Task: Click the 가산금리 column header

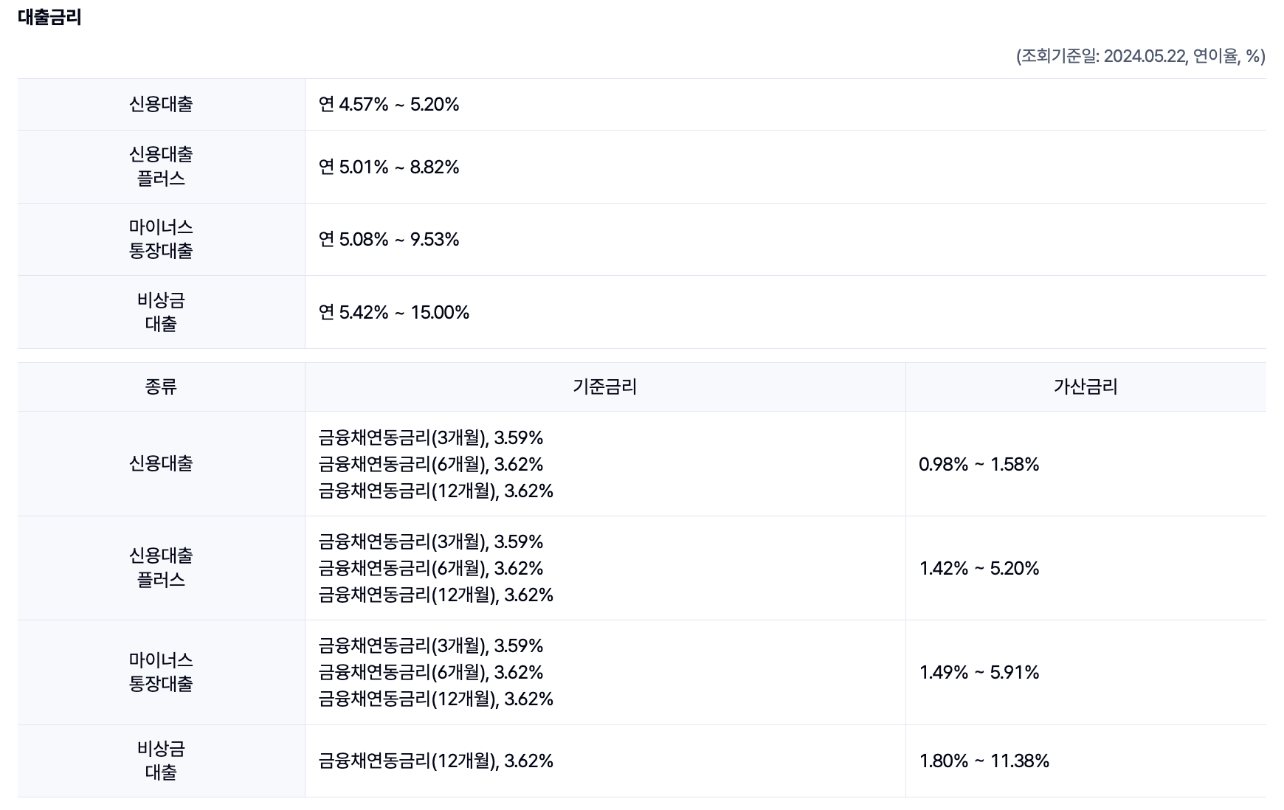Action: (x=1085, y=387)
